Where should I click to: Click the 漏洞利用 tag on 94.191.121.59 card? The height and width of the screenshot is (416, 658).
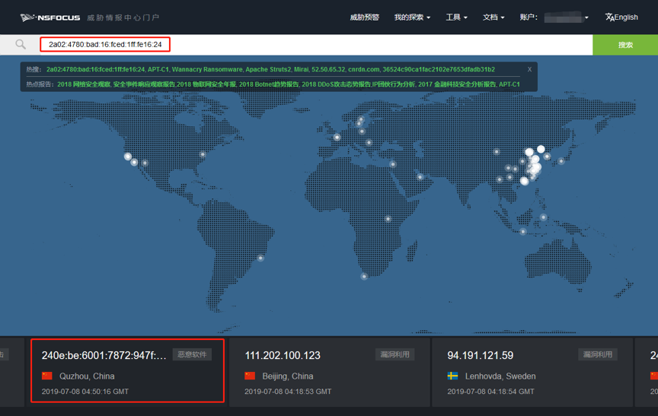coord(597,354)
